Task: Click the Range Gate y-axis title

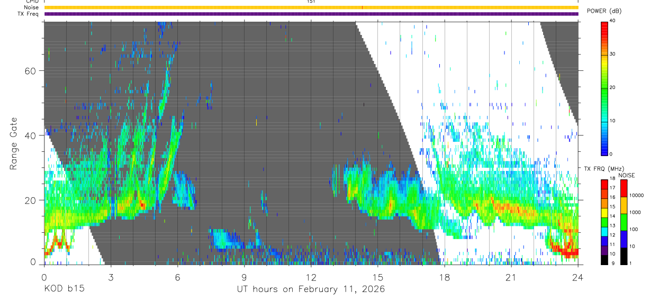Action: [15, 143]
